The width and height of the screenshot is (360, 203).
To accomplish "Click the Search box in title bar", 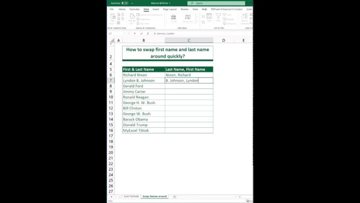I will [x=216, y=3].
